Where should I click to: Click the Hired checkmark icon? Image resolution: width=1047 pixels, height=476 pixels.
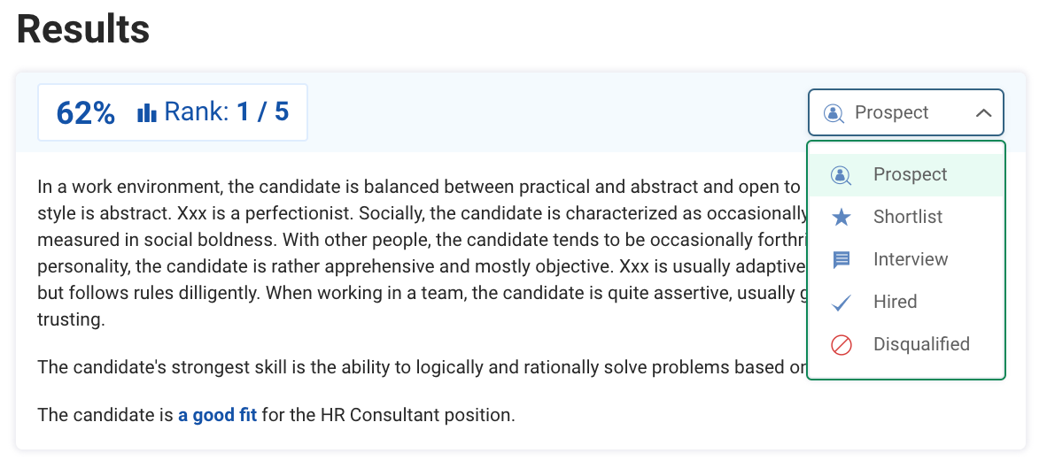tap(841, 303)
